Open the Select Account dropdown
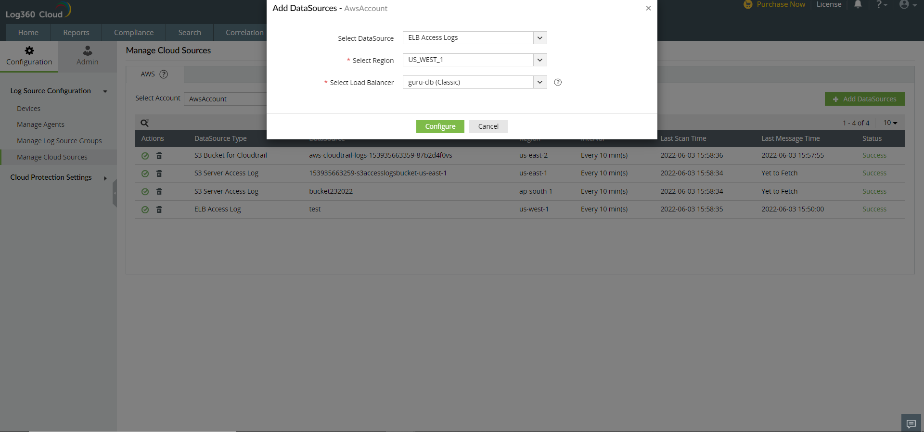This screenshot has width=924, height=432. pyautogui.click(x=225, y=99)
